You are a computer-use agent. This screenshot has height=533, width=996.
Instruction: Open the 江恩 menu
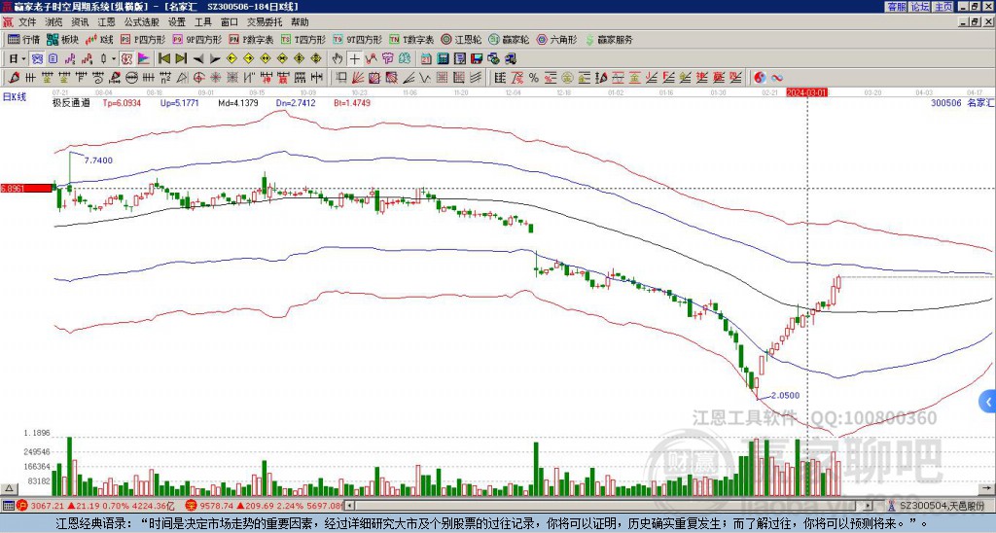106,22
